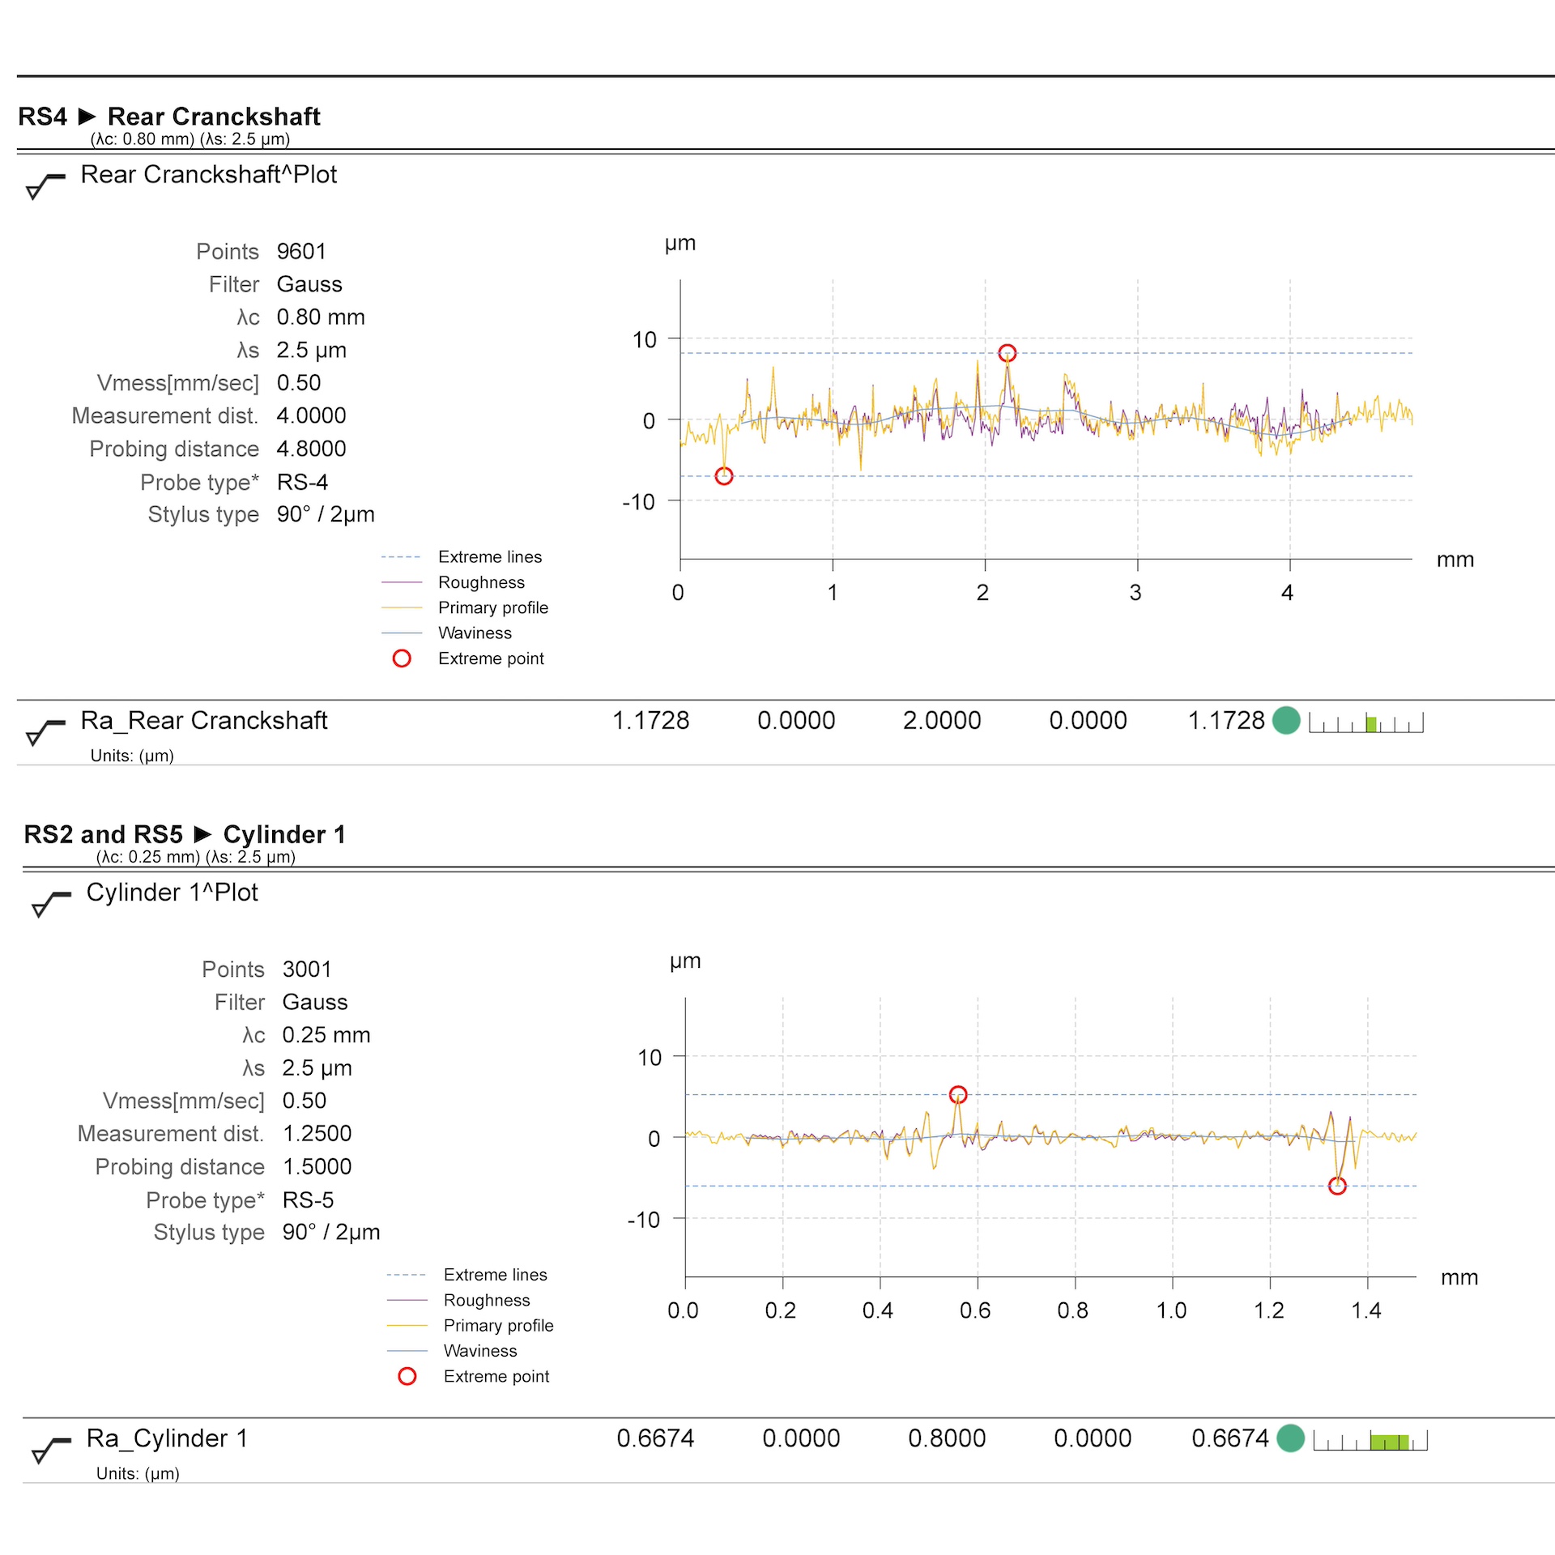Click roughness symbol icon beside Ra_Rear Cranckshaft
This screenshot has height=1555, width=1555.
click(45, 731)
